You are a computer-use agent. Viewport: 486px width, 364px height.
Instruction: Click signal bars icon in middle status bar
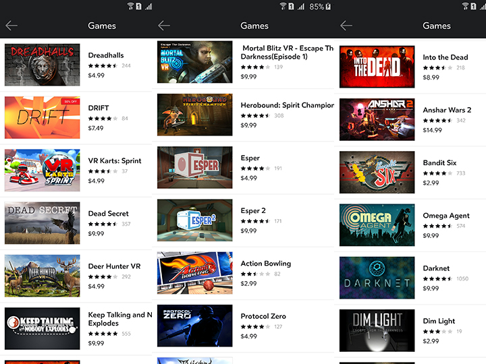coord(300,7)
